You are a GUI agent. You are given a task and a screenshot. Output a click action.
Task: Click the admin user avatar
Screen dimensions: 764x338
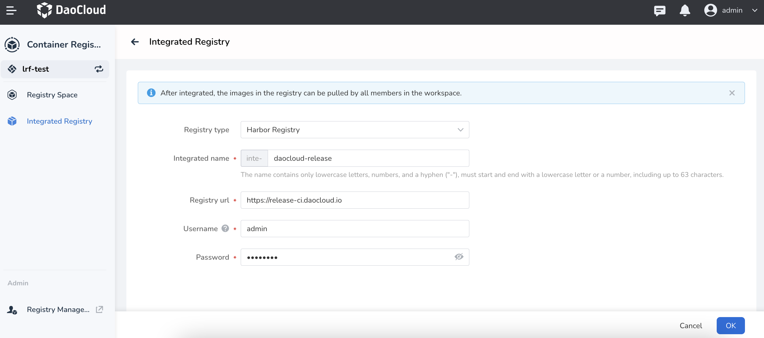(710, 10)
